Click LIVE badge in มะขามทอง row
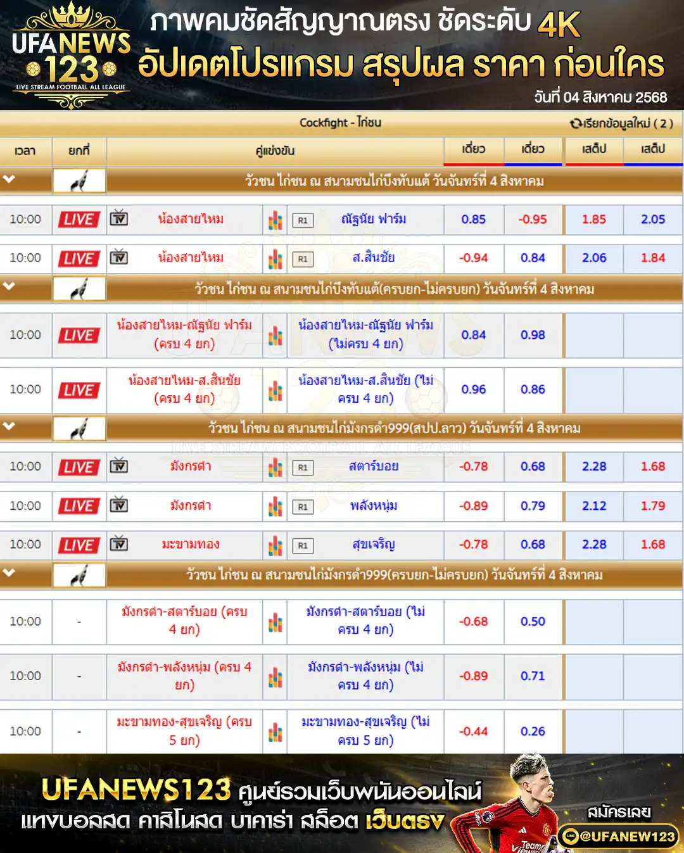The height and width of the screenshot is (853, 684). click(x=79, y=545)
